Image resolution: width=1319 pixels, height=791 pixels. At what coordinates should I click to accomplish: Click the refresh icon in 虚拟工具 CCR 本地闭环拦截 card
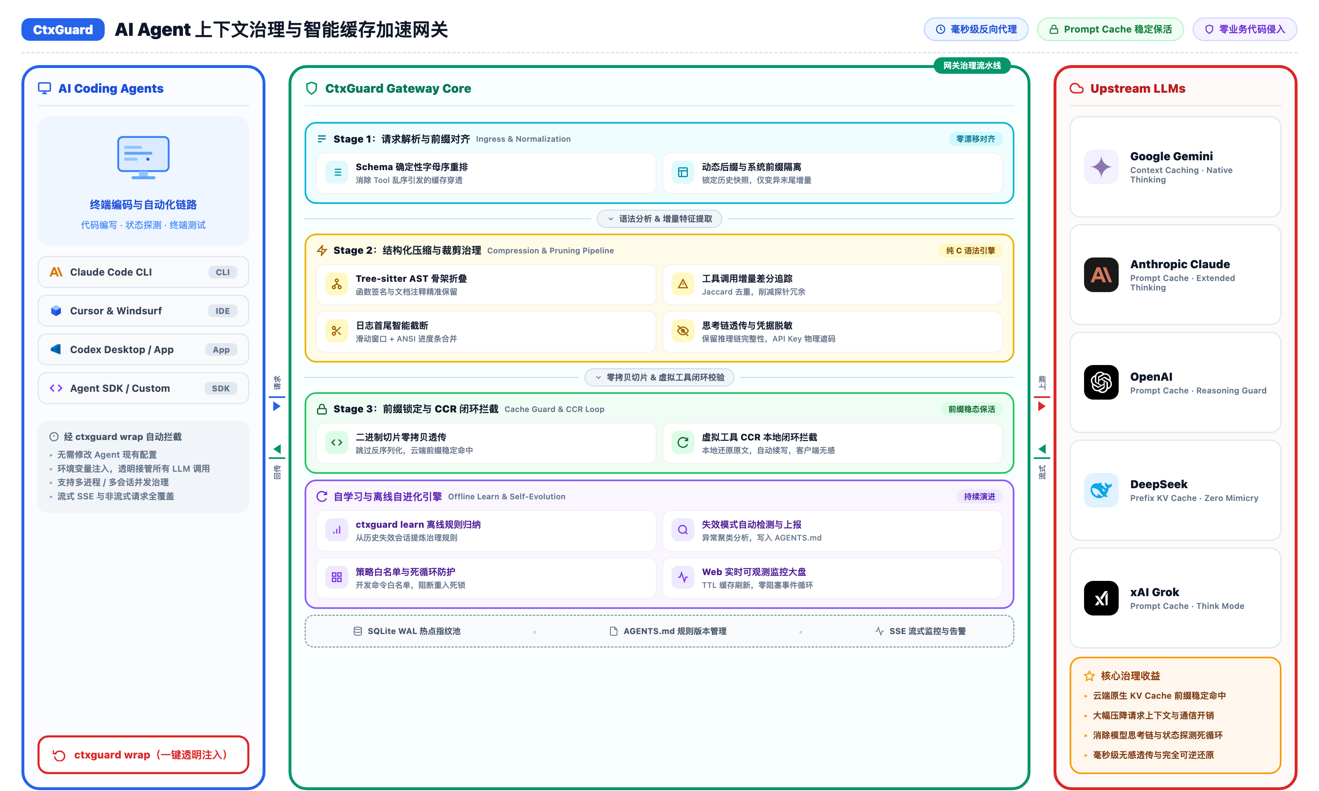683,442
